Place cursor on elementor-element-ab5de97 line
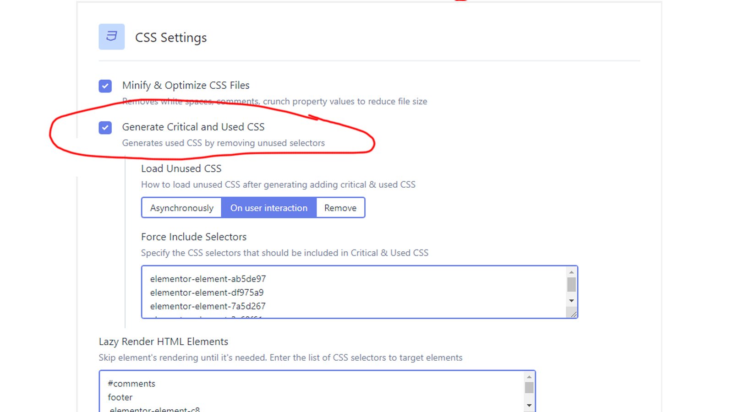This screenshot has height=412, width=733. point(208,279)
